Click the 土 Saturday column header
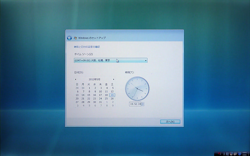 click(x=112, y=84)
